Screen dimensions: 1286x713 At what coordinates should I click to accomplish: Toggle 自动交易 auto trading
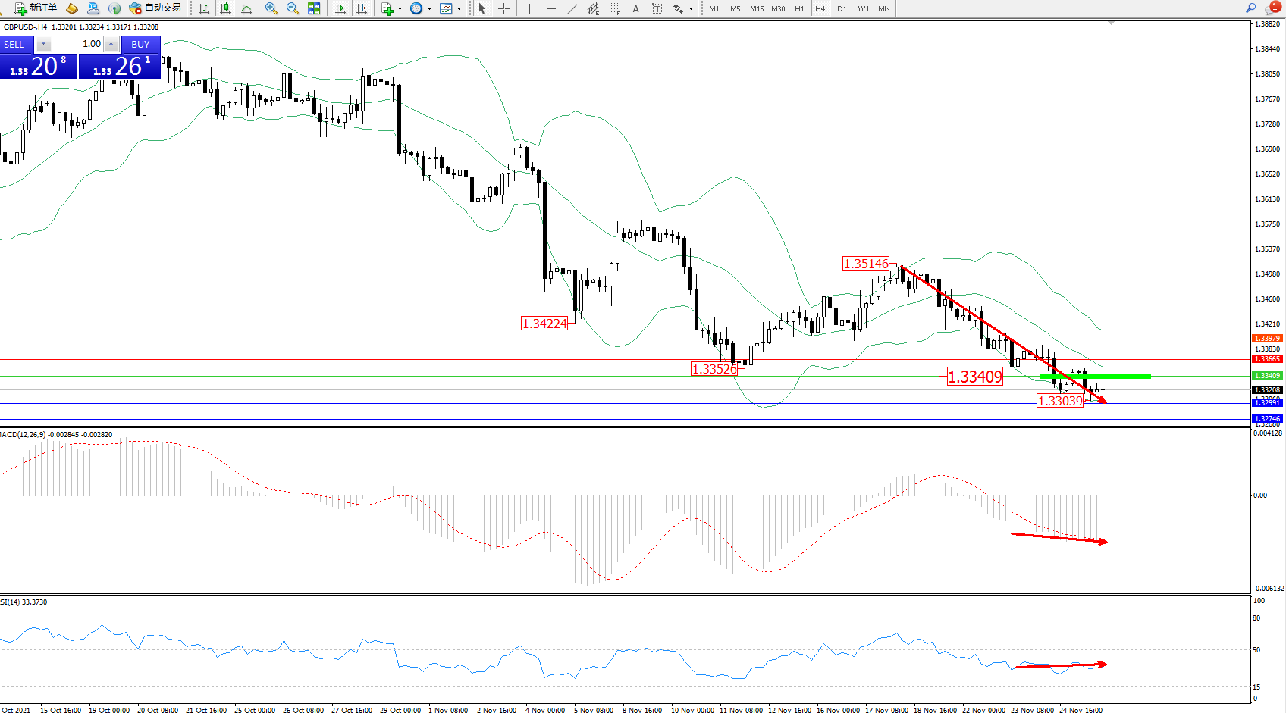pyautogui.click(x=155, y=8)
